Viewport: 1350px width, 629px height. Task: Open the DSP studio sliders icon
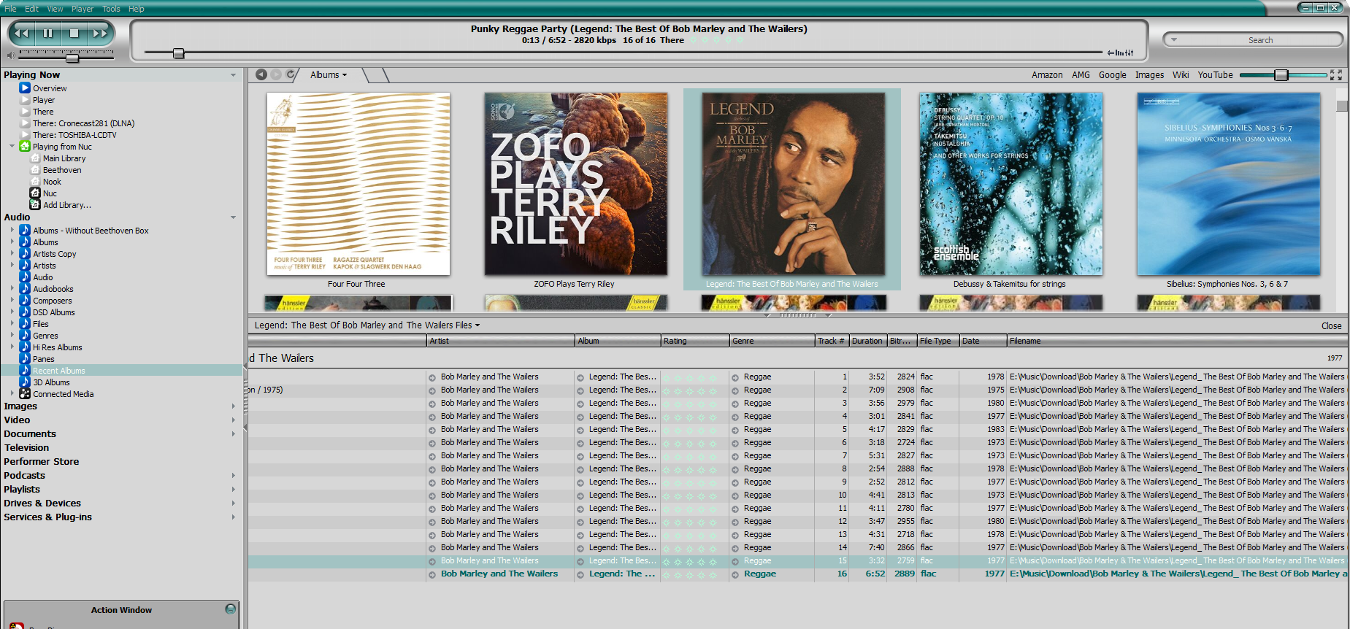(1121, 53)
